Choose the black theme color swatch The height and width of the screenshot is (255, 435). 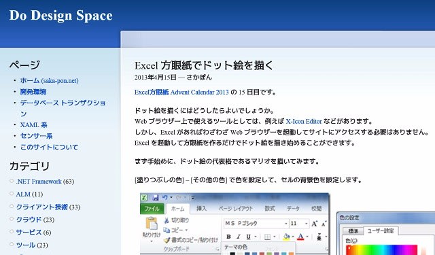coord(232,254)
